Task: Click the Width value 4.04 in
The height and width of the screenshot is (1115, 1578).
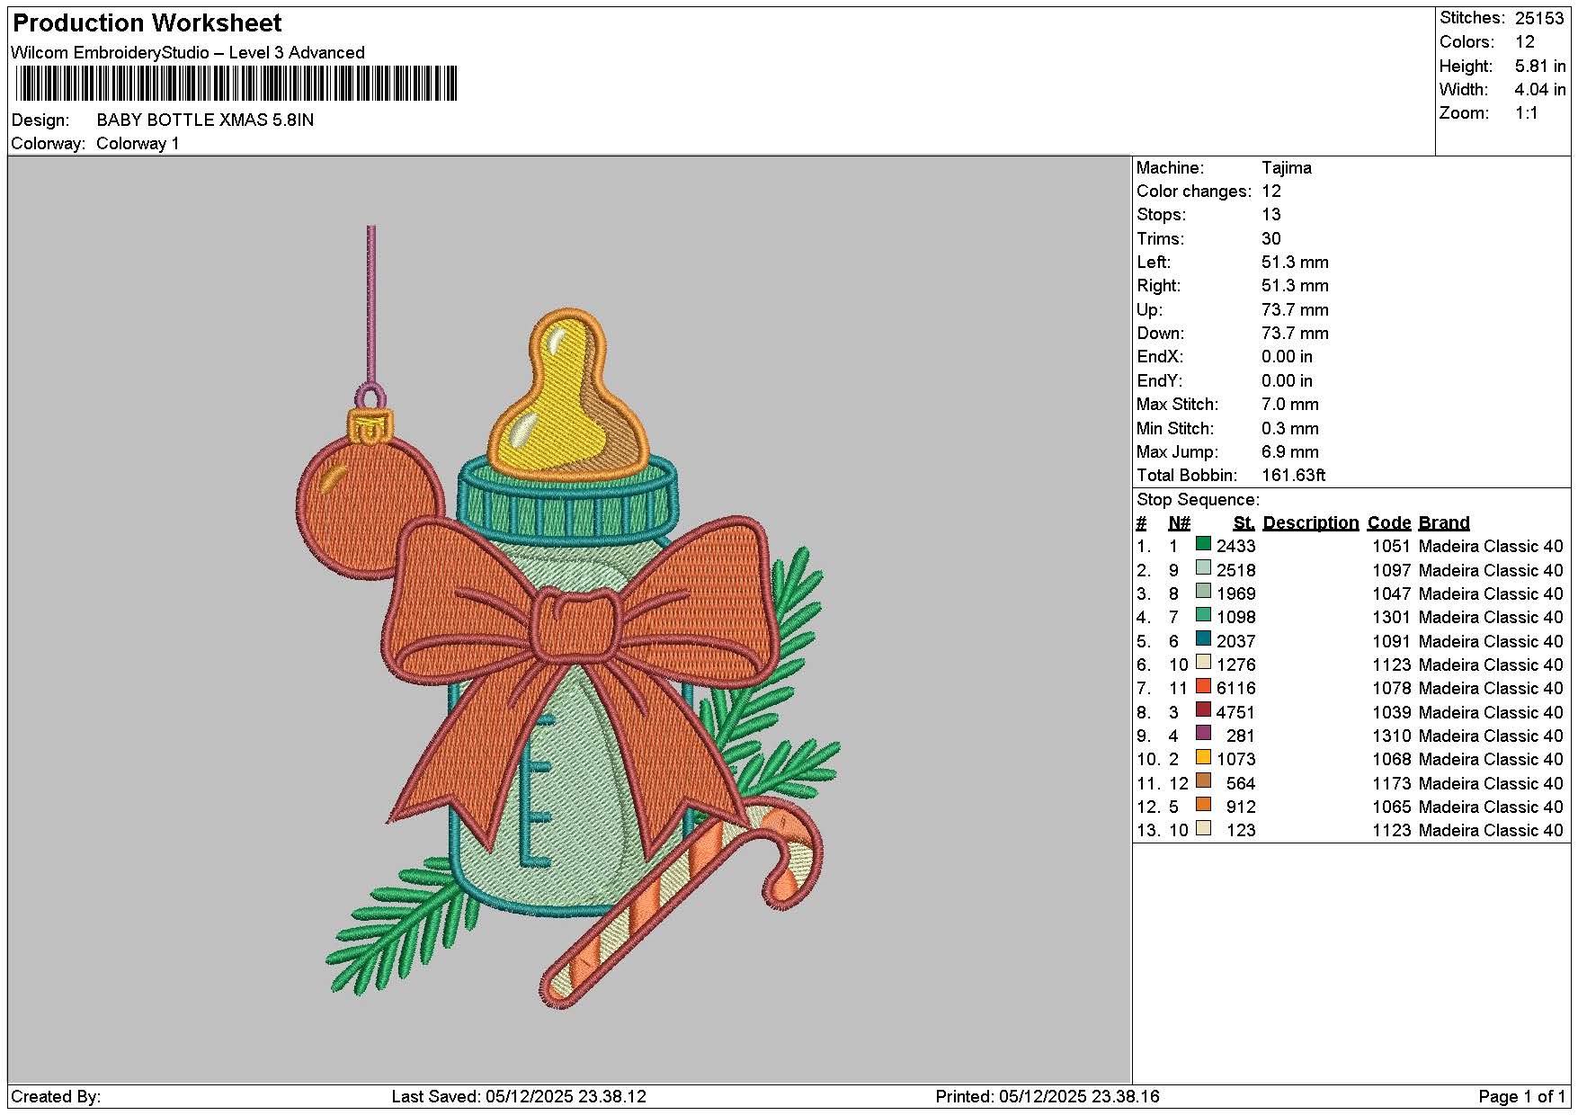Action: pos(1540,89)
